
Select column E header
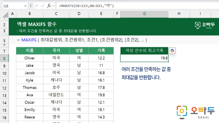click(101, 14)
